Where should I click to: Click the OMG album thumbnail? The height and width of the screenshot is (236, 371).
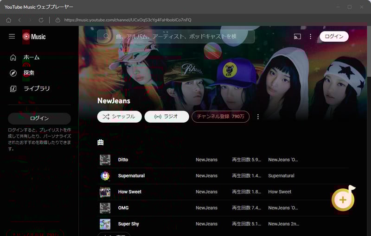[x=105, y=208]
